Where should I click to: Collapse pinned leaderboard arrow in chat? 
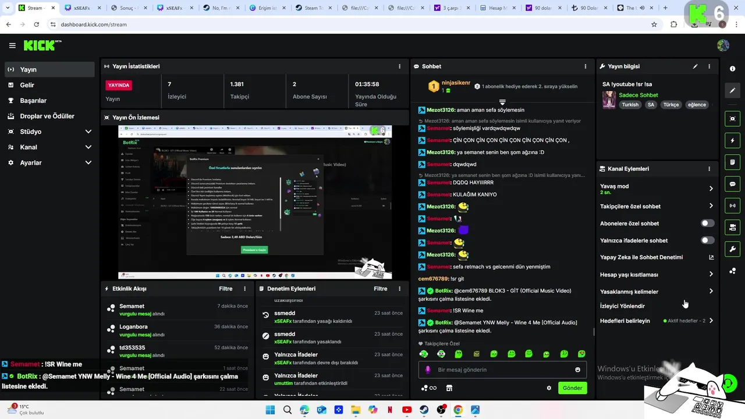(502, 102)
